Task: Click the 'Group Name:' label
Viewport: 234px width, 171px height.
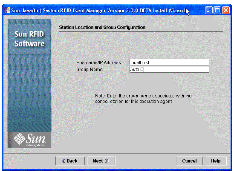Action: click(x=90, y=69)
